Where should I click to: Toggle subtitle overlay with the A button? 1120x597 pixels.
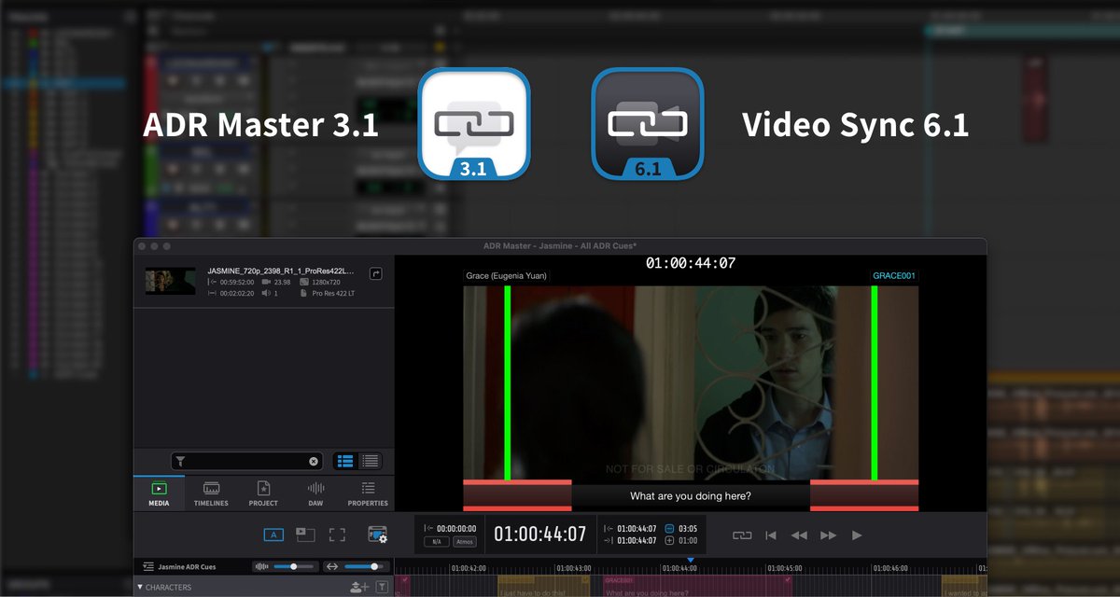(x=274, y=534)
